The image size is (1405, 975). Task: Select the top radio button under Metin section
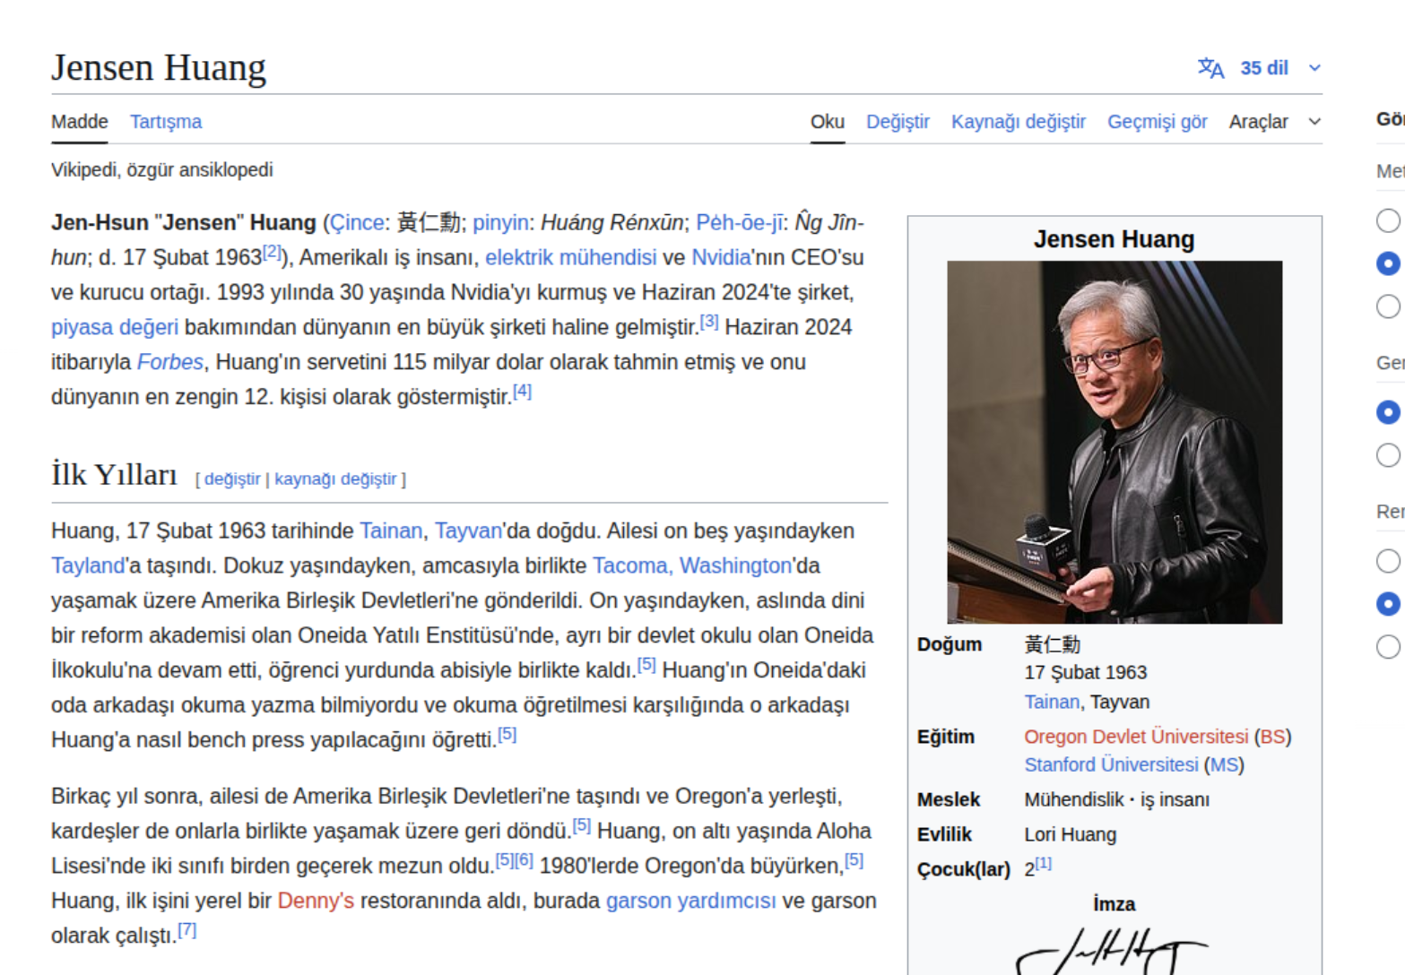coord(1388,220)
